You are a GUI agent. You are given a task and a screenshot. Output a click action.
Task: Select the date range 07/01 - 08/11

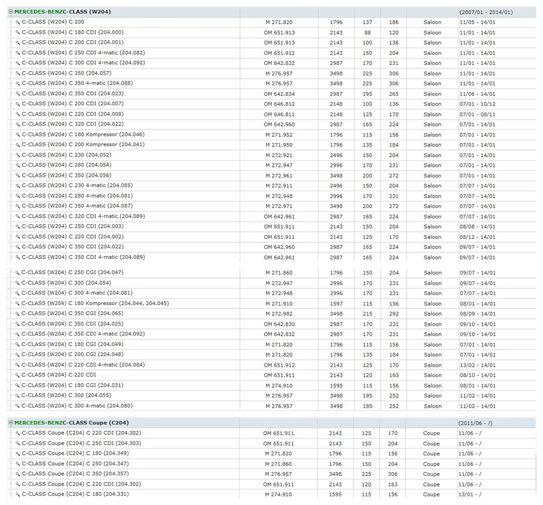point(477,115)
